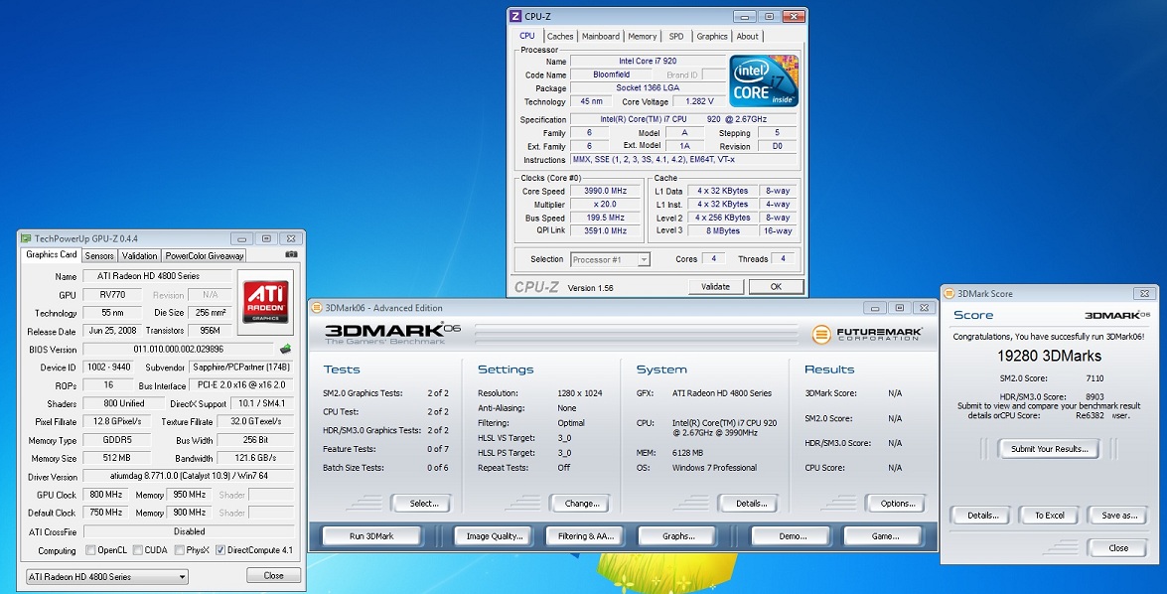Click the Validate button in CPU-Z
Screen dimensions: 1167x594
[x=716, y=287]
